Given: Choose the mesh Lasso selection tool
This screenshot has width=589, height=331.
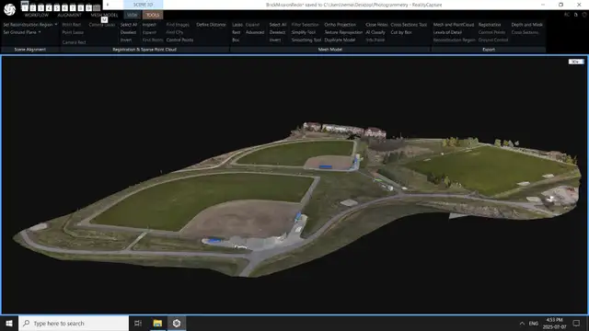Looking at the screenshot, I should coord(237,25).
